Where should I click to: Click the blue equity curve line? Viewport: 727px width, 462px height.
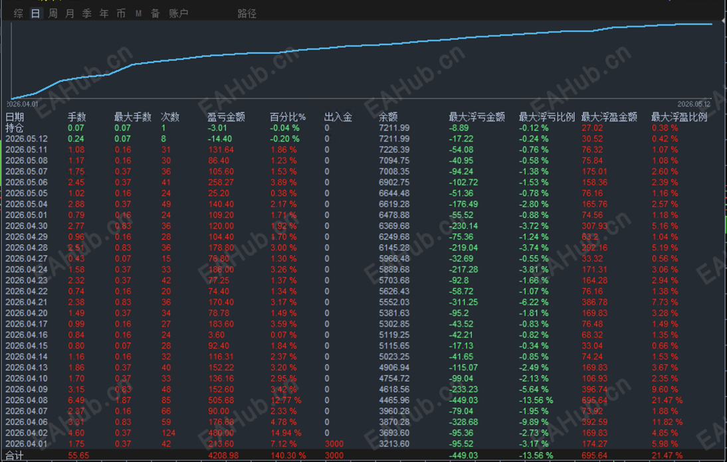click(x=362, y=45)
